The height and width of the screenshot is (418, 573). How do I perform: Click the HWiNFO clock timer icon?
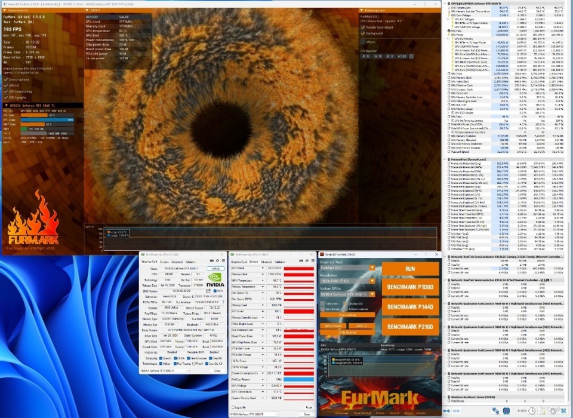[532, 411]
